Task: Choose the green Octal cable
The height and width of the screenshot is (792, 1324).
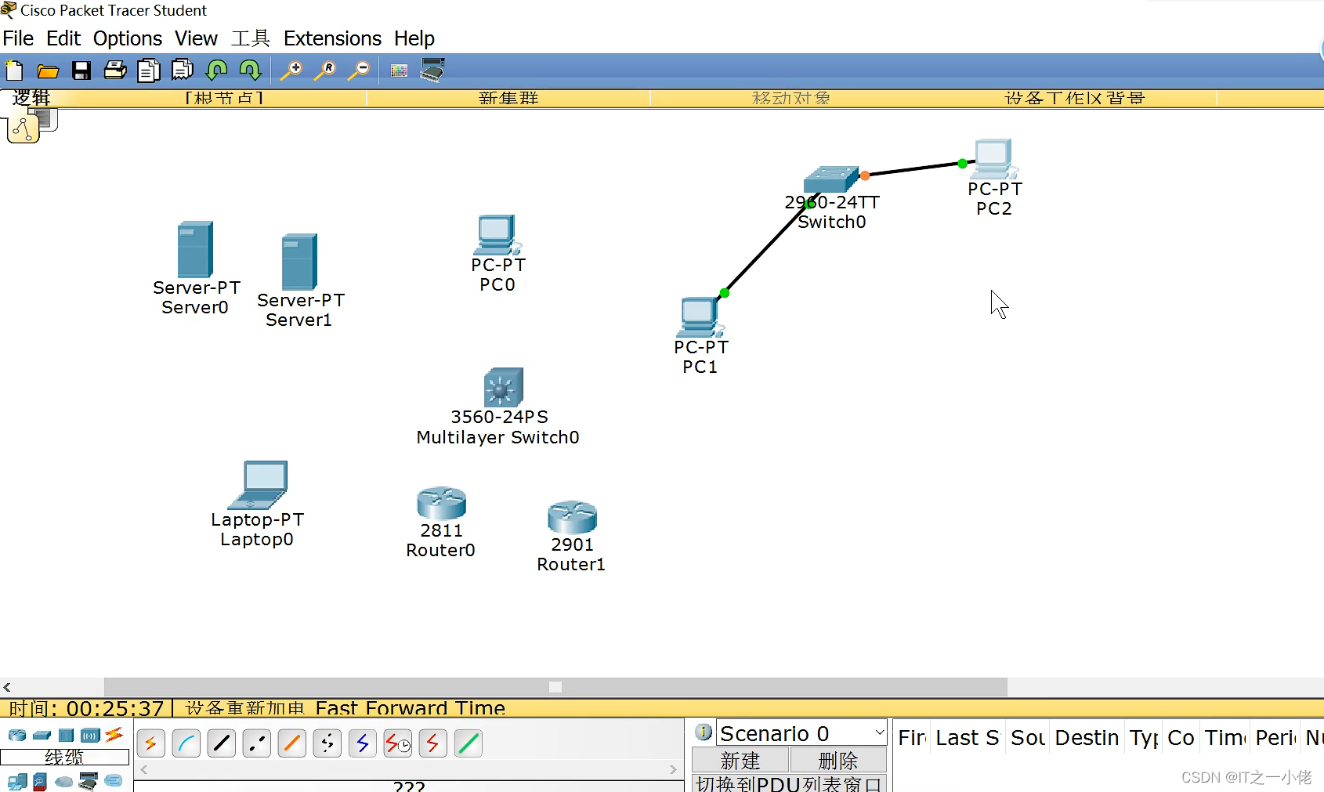Action: click(468, 743)
